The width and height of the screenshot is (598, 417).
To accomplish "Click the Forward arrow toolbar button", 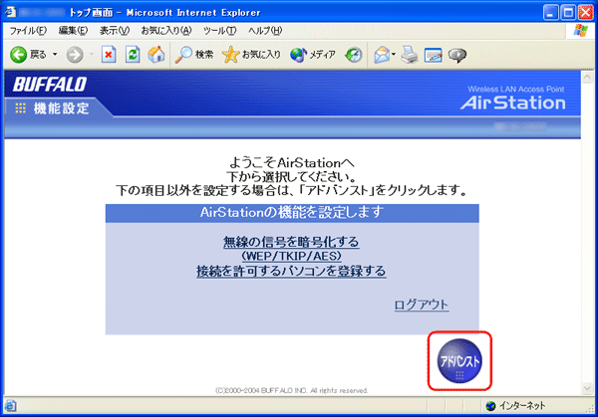I will click(75, 55).
